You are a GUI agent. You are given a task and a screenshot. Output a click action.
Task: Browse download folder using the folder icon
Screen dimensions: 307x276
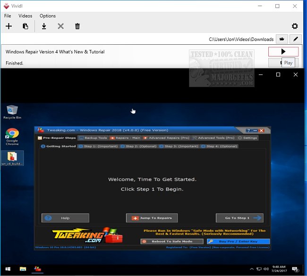click(x=282, y=39)
